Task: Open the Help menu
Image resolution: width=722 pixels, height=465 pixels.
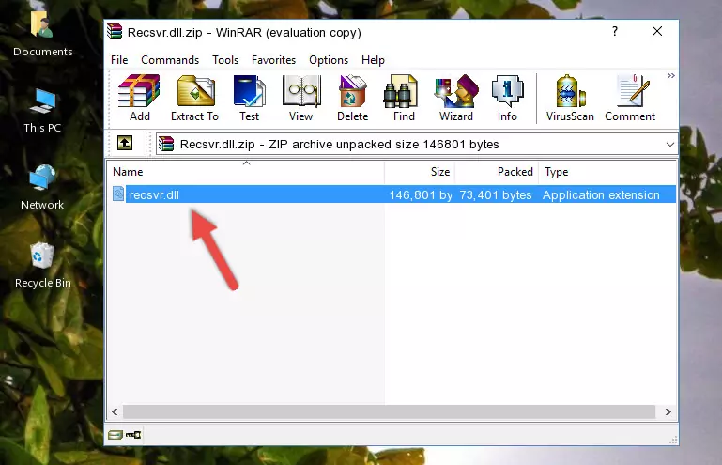Action: pos(373,60)
